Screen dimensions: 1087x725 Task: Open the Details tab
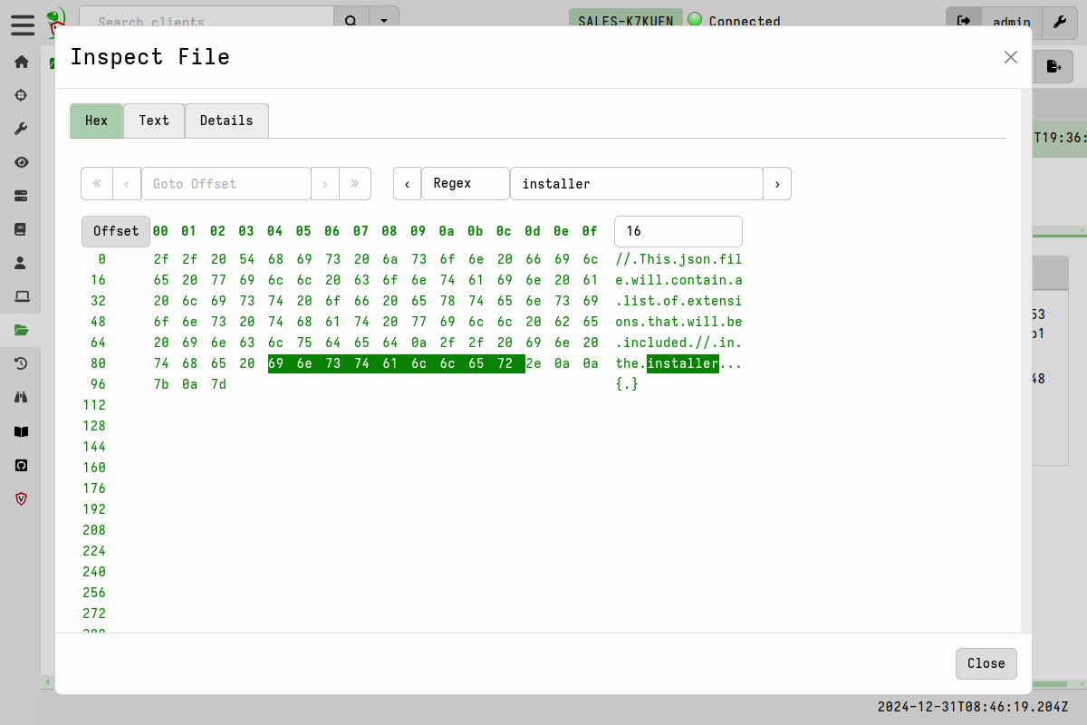coord(226,121)
